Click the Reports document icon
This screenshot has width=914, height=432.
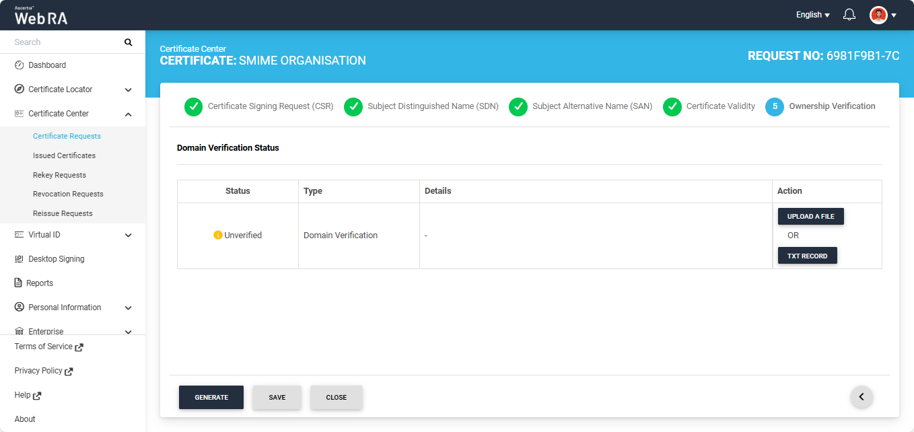pos(19,283)
